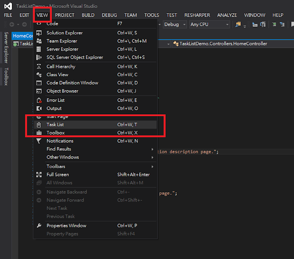Select Object Browser menu entry
Image resolution: width=294 pixels, height=259 pixels.
(95, 91)
